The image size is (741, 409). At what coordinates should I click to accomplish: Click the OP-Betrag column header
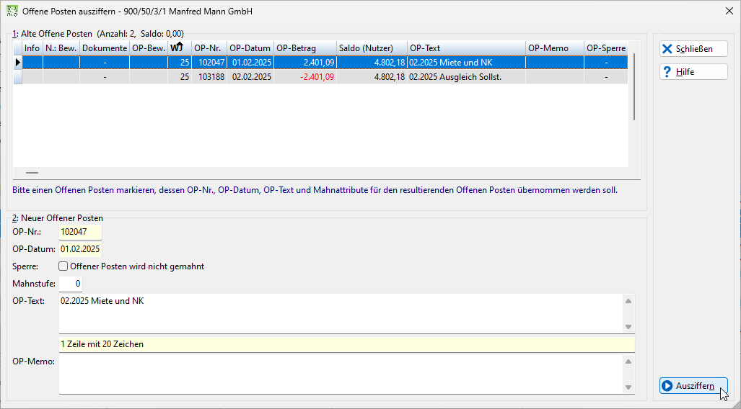click(304, 48)
